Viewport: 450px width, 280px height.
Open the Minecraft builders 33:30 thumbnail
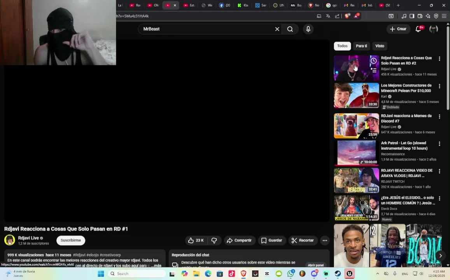(356, 96)
